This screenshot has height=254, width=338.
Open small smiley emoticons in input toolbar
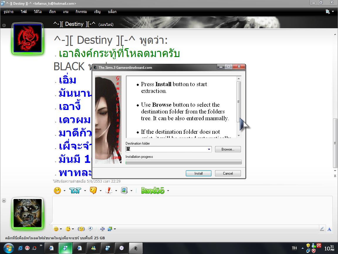click(x=56, y=229)
